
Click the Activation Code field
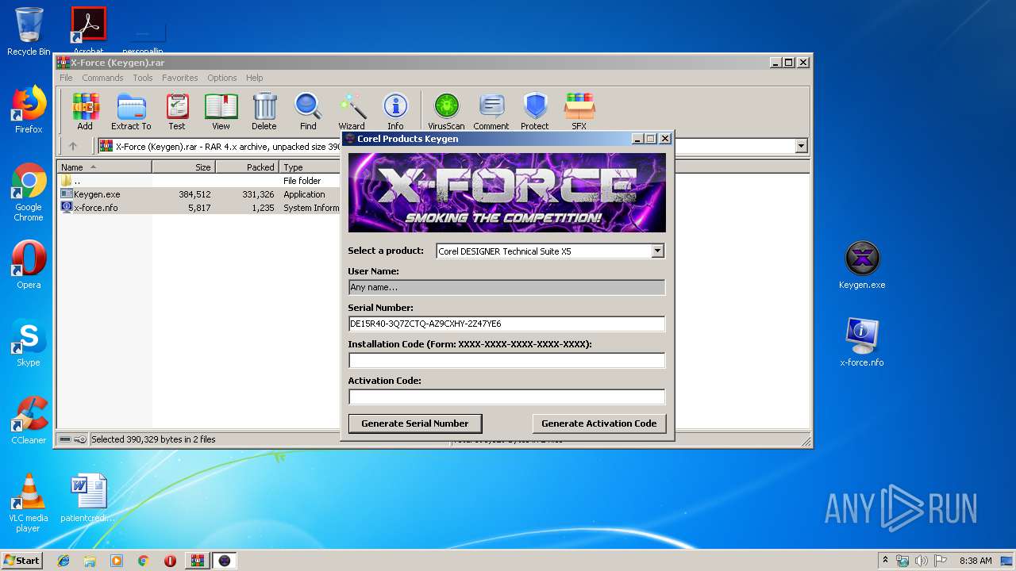(506, 397)
